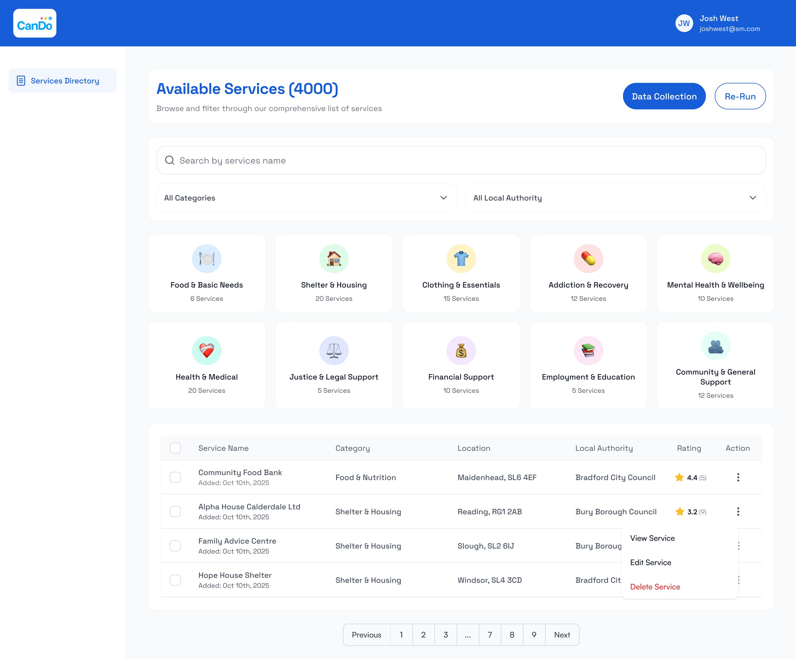
Task: Select the Financial Support money bag icon
Action: coord(461,351)
